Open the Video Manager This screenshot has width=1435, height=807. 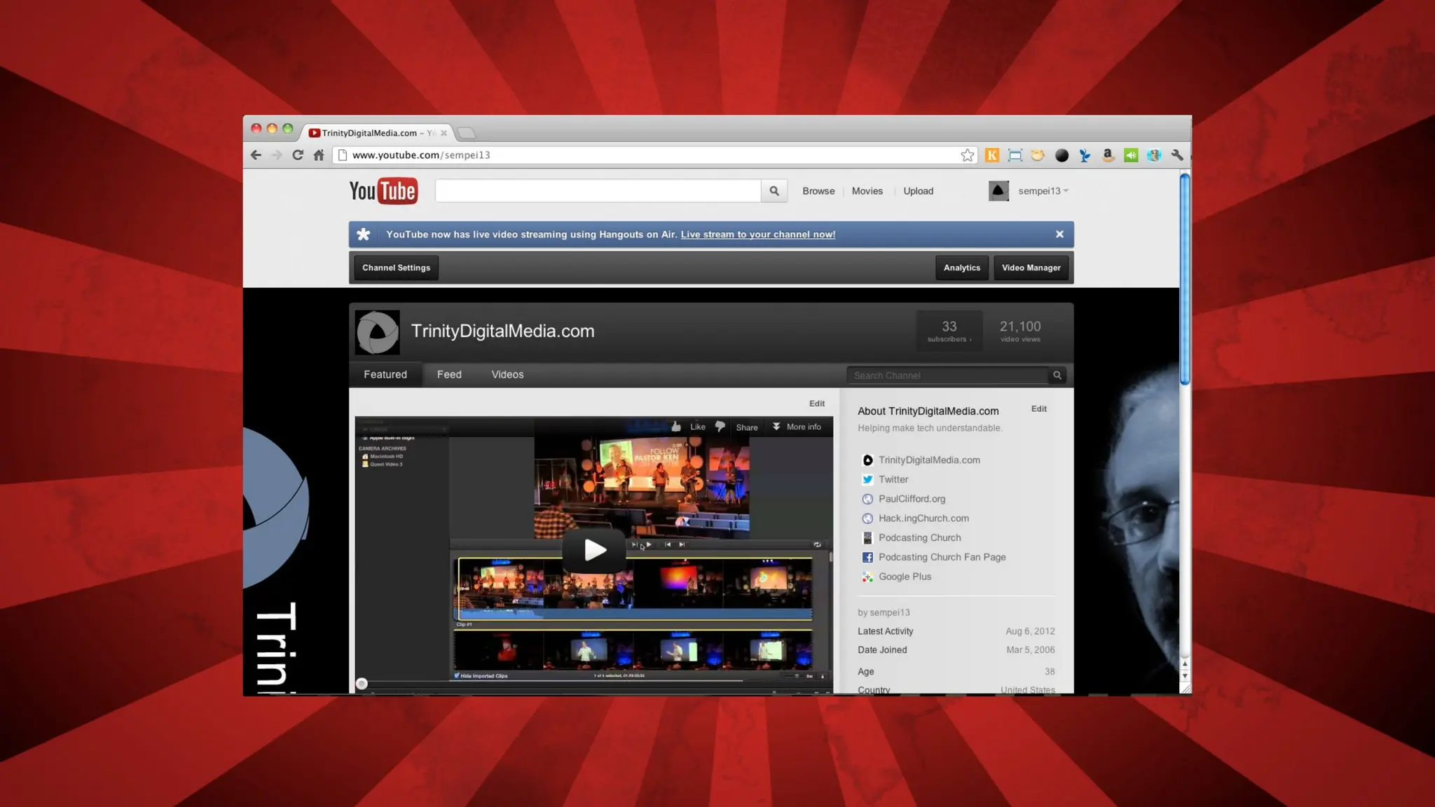pos(1031,268)
